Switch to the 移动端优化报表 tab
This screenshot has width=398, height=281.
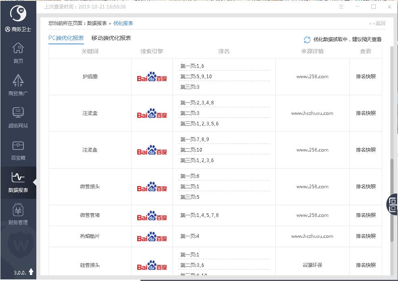point(111,38)
